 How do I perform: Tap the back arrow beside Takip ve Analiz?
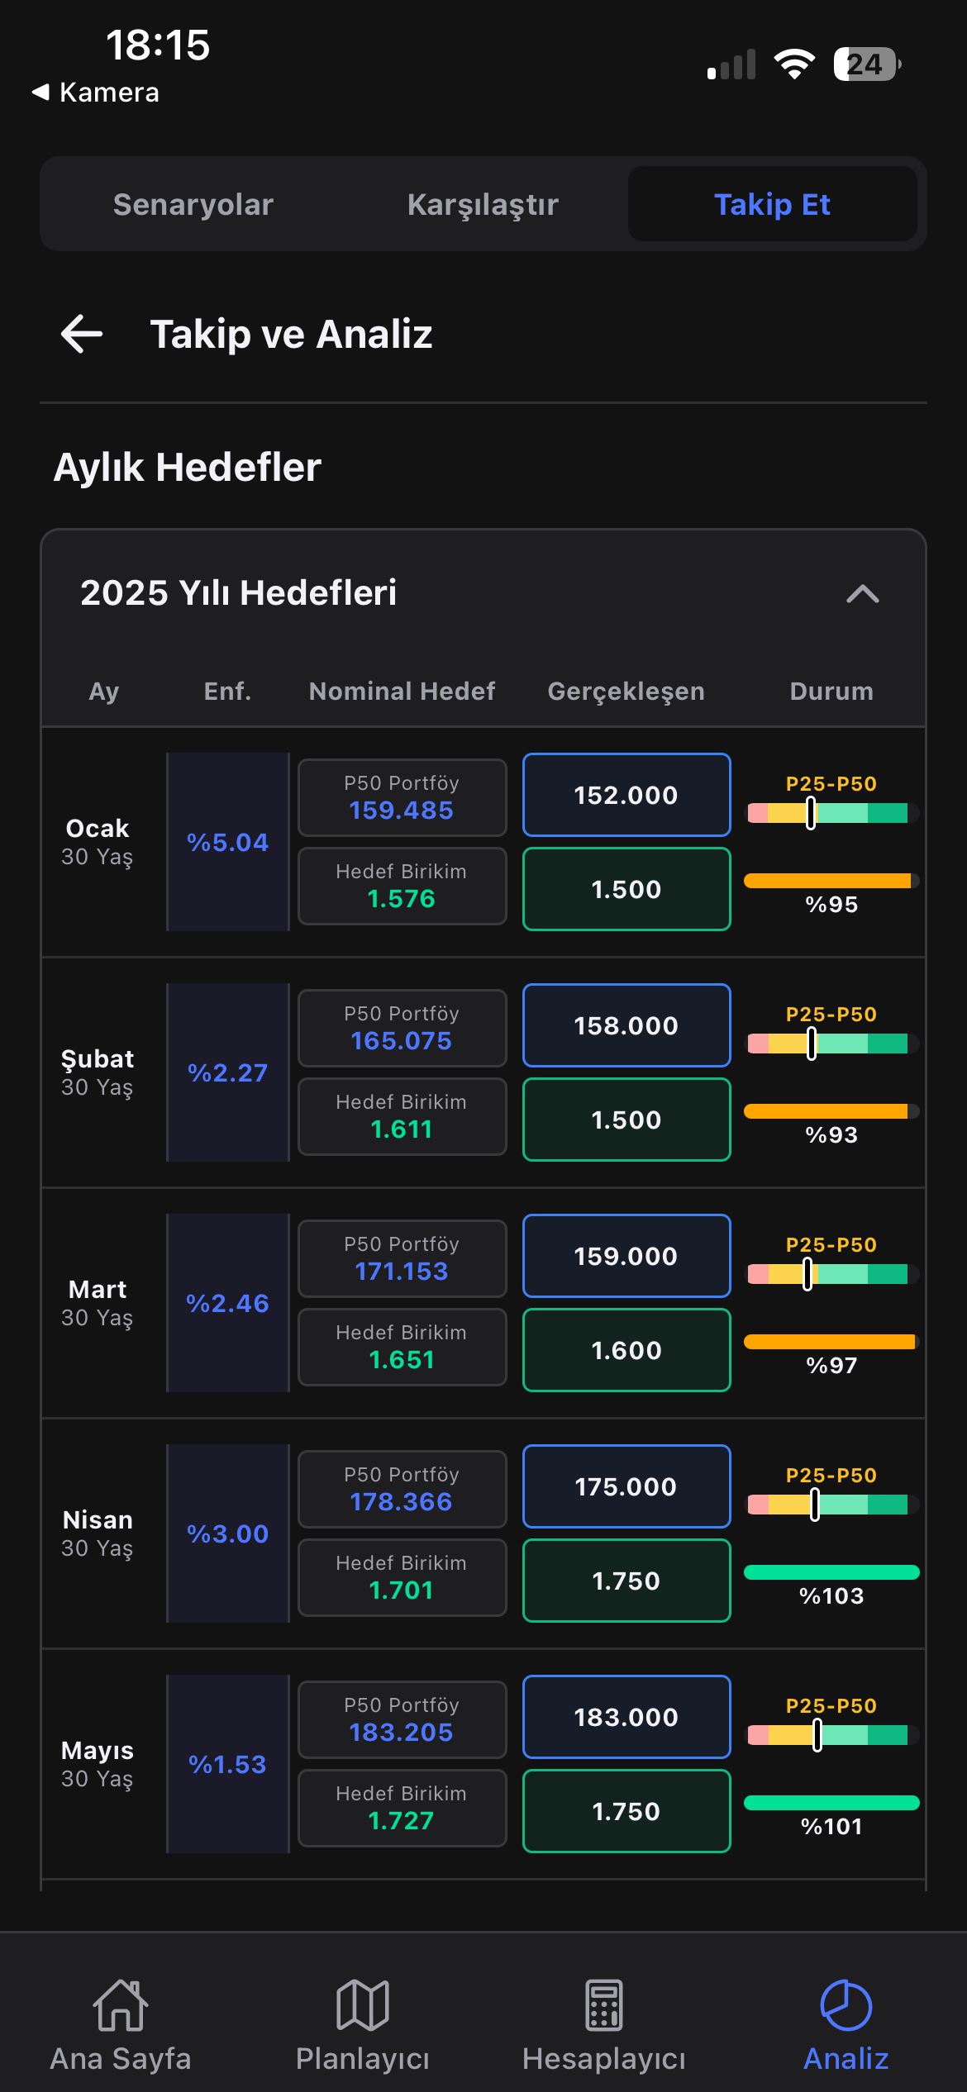tap(82, 334)
